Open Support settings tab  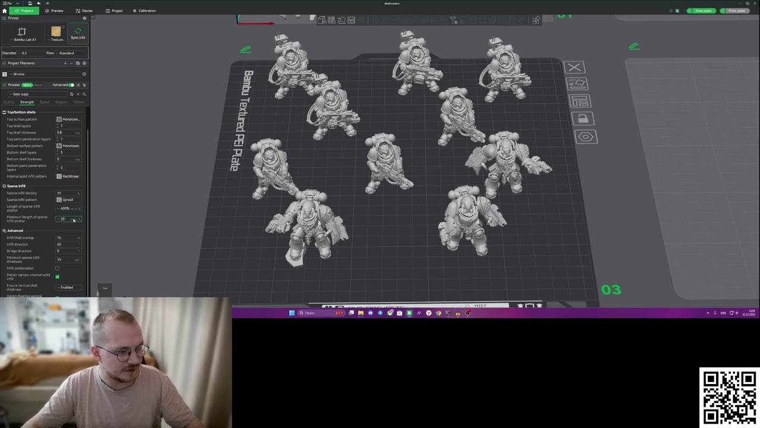point(61,102)
